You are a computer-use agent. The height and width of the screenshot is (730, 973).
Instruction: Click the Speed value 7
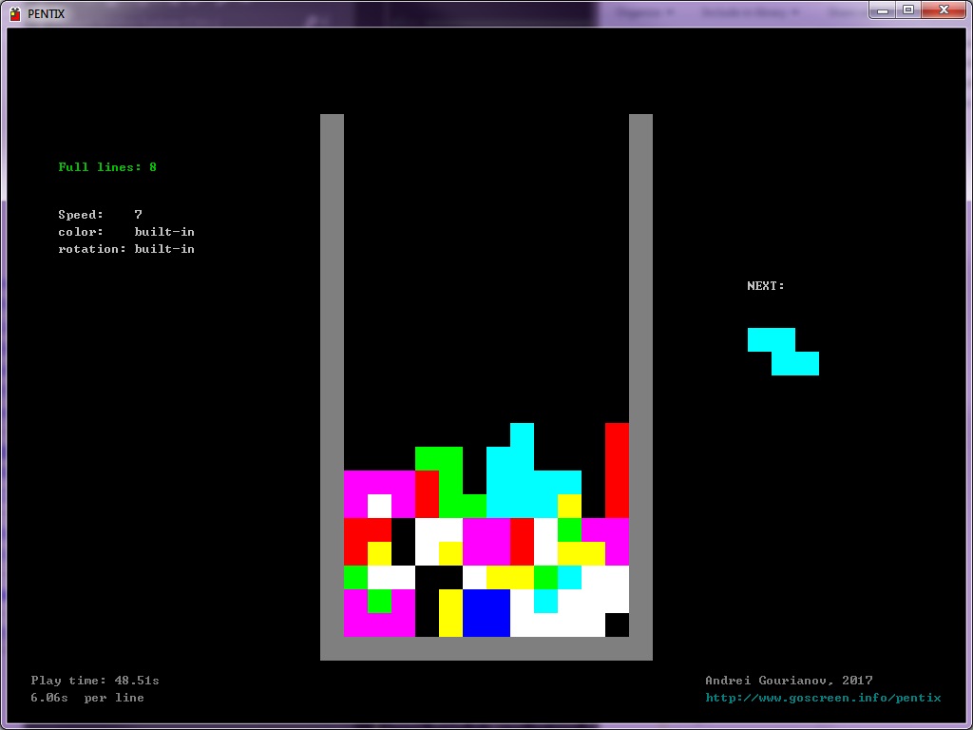click(138, 215)
